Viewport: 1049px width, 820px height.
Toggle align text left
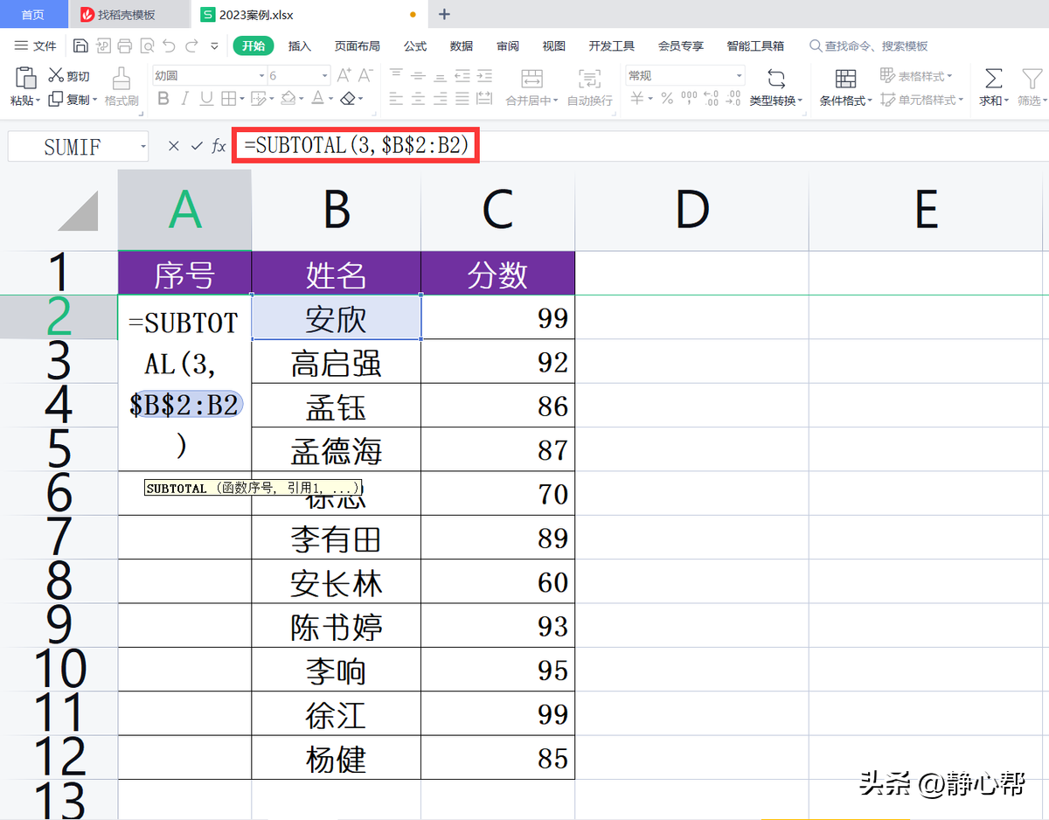[x=396, y=99]
